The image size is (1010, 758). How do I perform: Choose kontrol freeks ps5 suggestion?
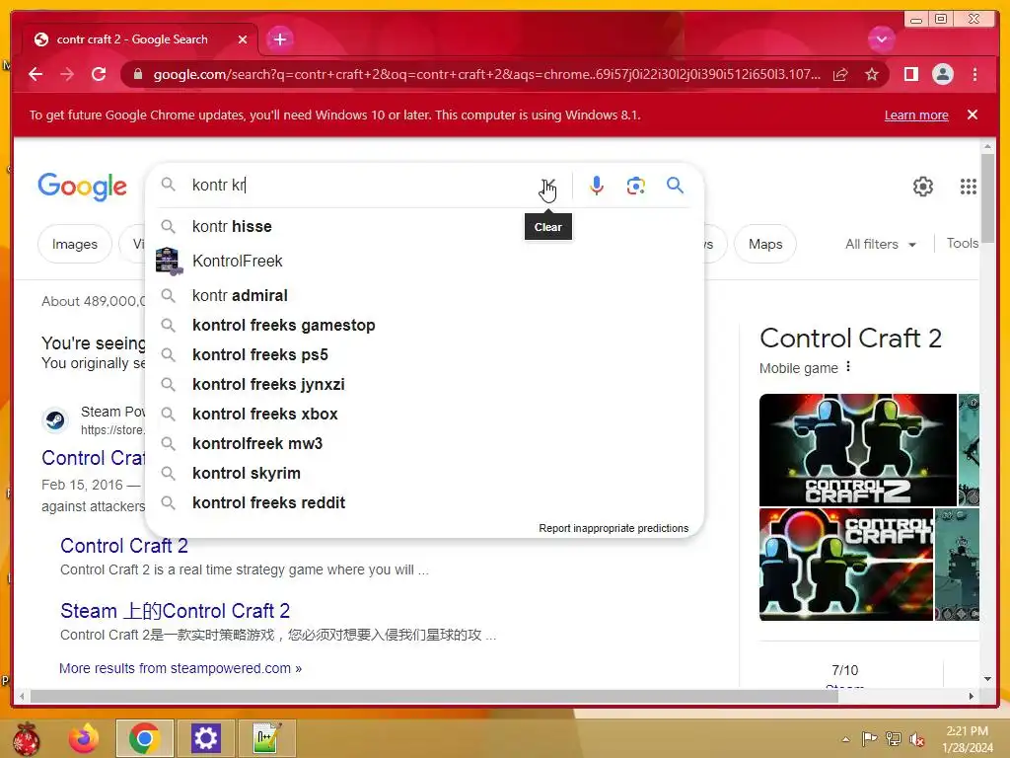tap(425, 354)
